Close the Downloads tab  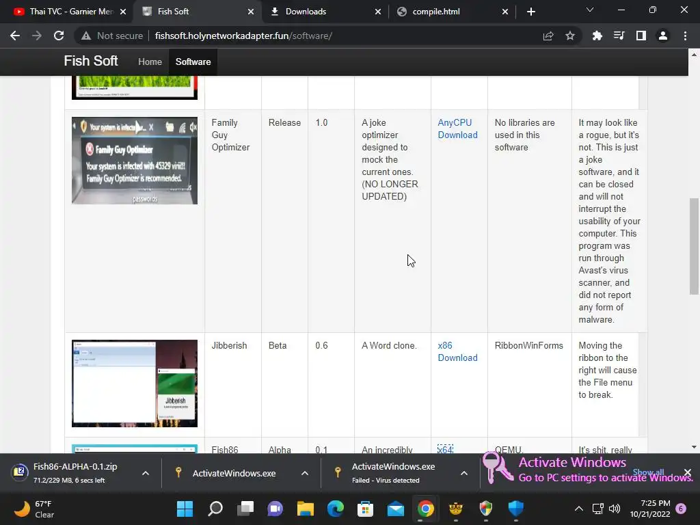(x=378, y=12)
